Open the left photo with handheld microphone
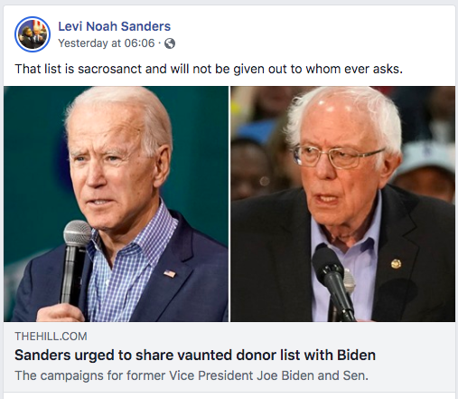The height and width of the screenshot is (399, 458). [x=116, y=204]
